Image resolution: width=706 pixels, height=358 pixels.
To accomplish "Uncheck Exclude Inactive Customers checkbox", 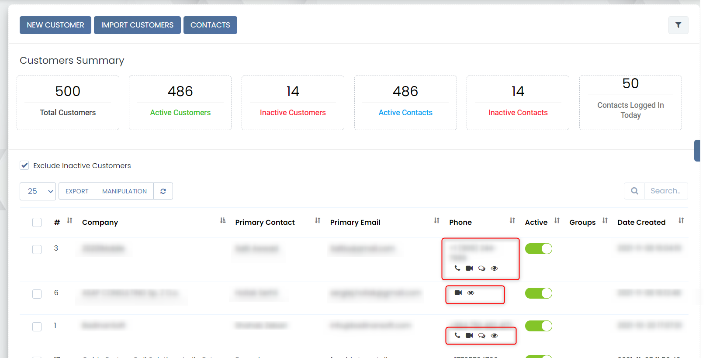I will [24, 165].
